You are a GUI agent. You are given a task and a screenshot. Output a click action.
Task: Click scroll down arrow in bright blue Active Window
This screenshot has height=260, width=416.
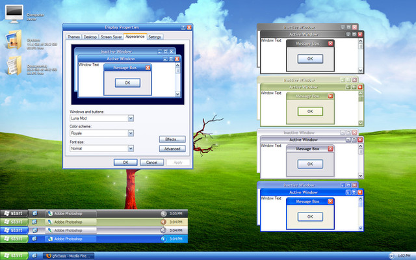(361, 228)
